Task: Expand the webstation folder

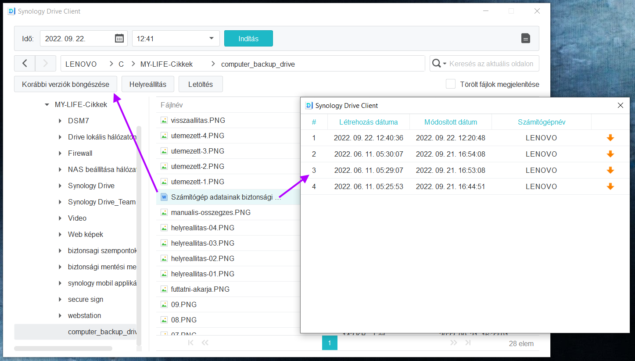Action: 60,316
